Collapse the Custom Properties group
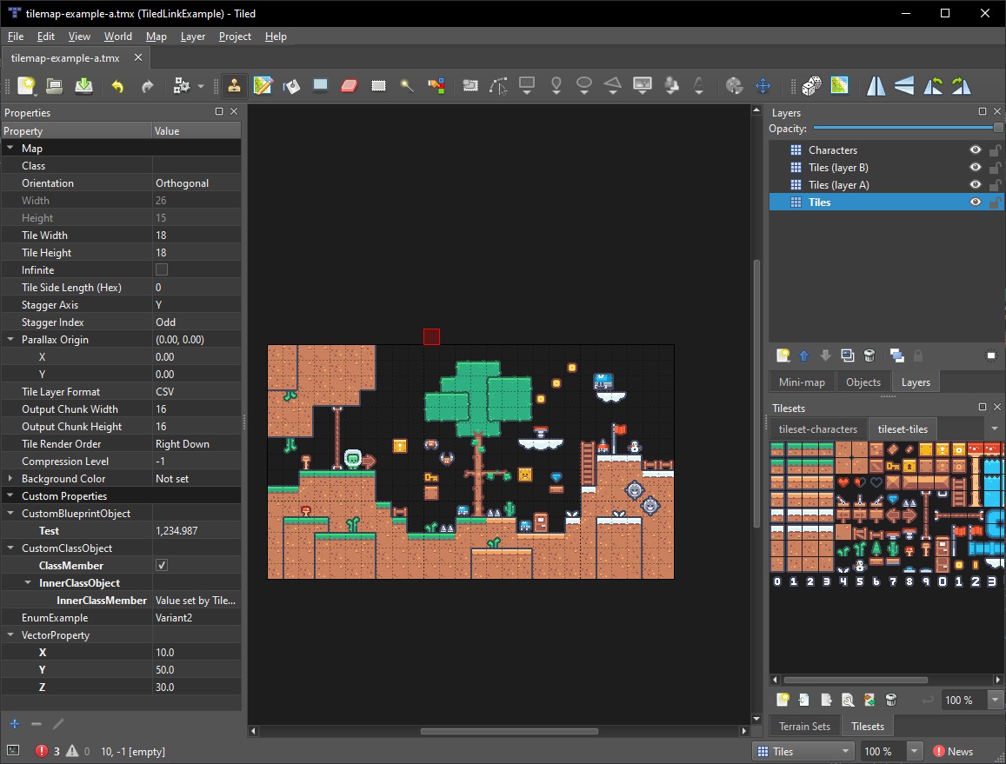The height and width of the screenshot is (764, 1006). click(10, 496)
